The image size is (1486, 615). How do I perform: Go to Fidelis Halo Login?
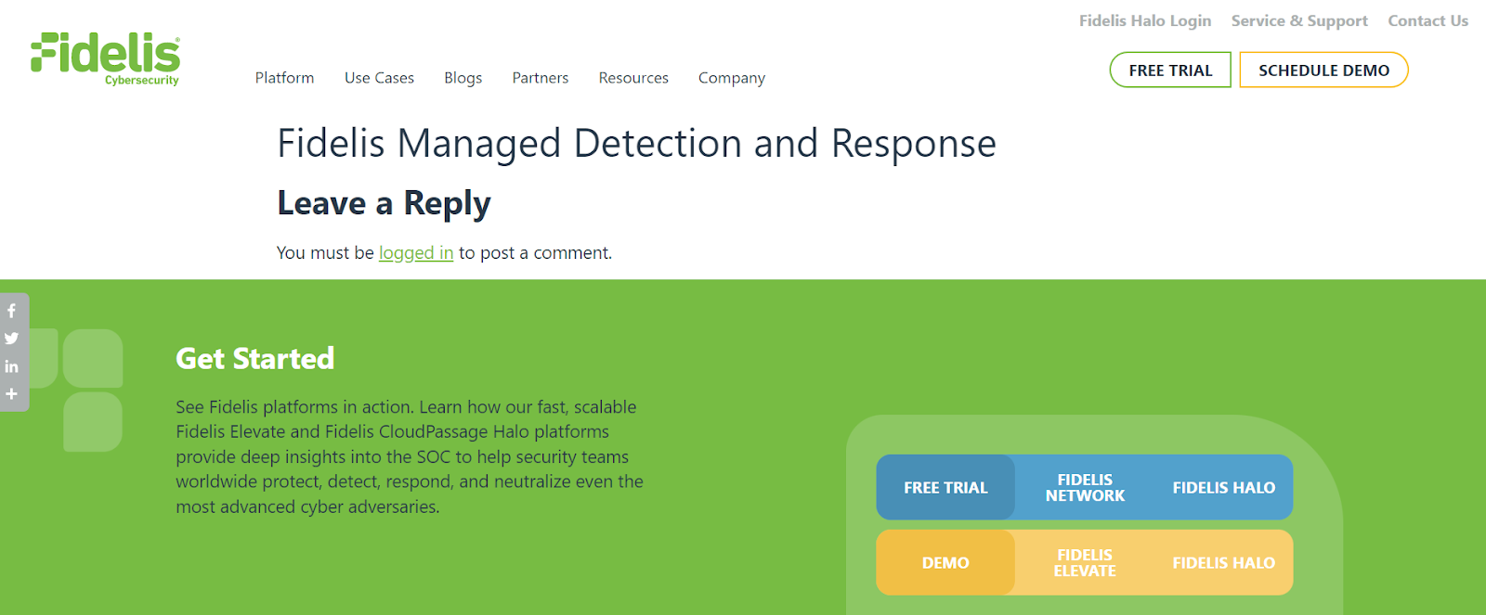(x=1145, y=20)
